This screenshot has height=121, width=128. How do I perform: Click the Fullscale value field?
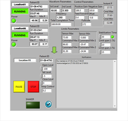(x=86, y=24)
